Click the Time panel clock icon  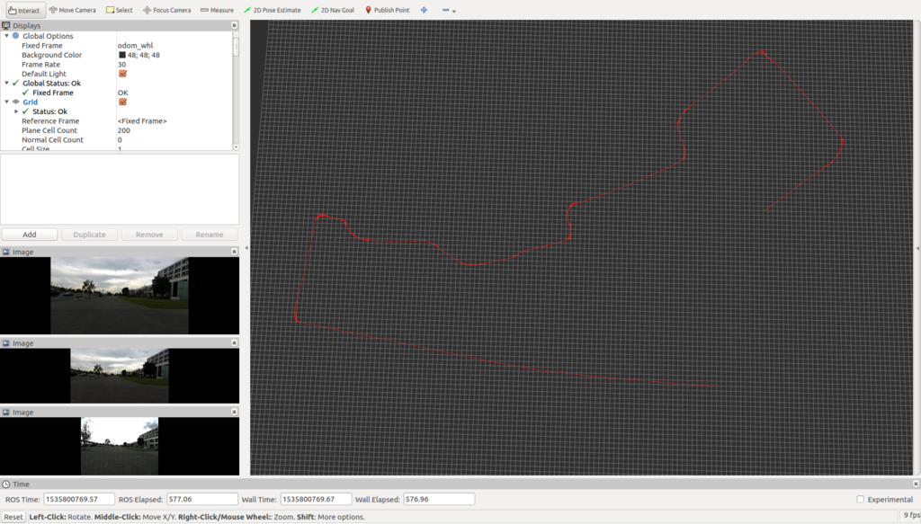(6, 484)
